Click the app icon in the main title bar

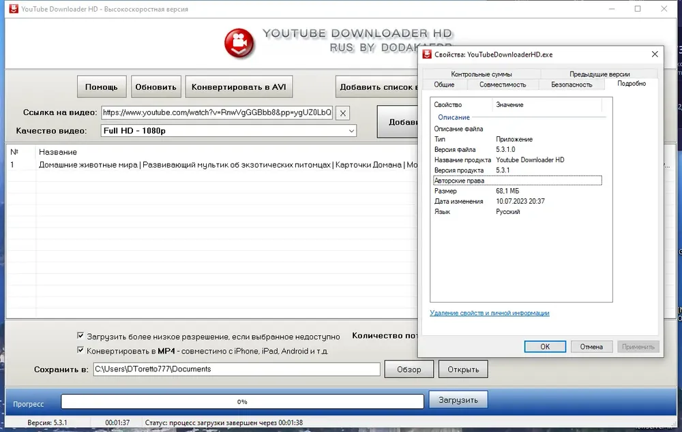(14, 9)
